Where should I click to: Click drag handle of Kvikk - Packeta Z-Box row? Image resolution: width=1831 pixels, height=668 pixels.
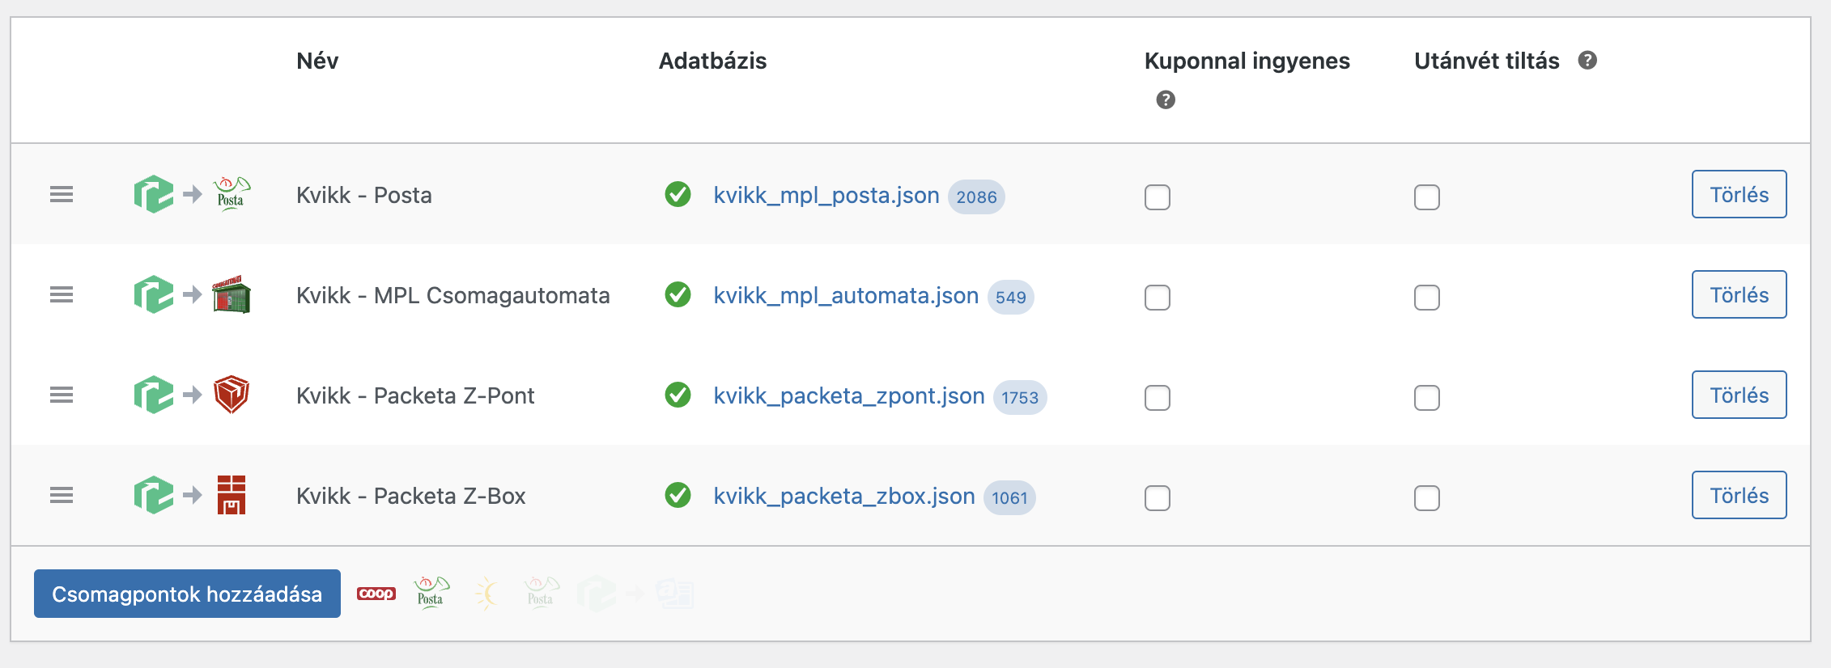coord(62,496)
